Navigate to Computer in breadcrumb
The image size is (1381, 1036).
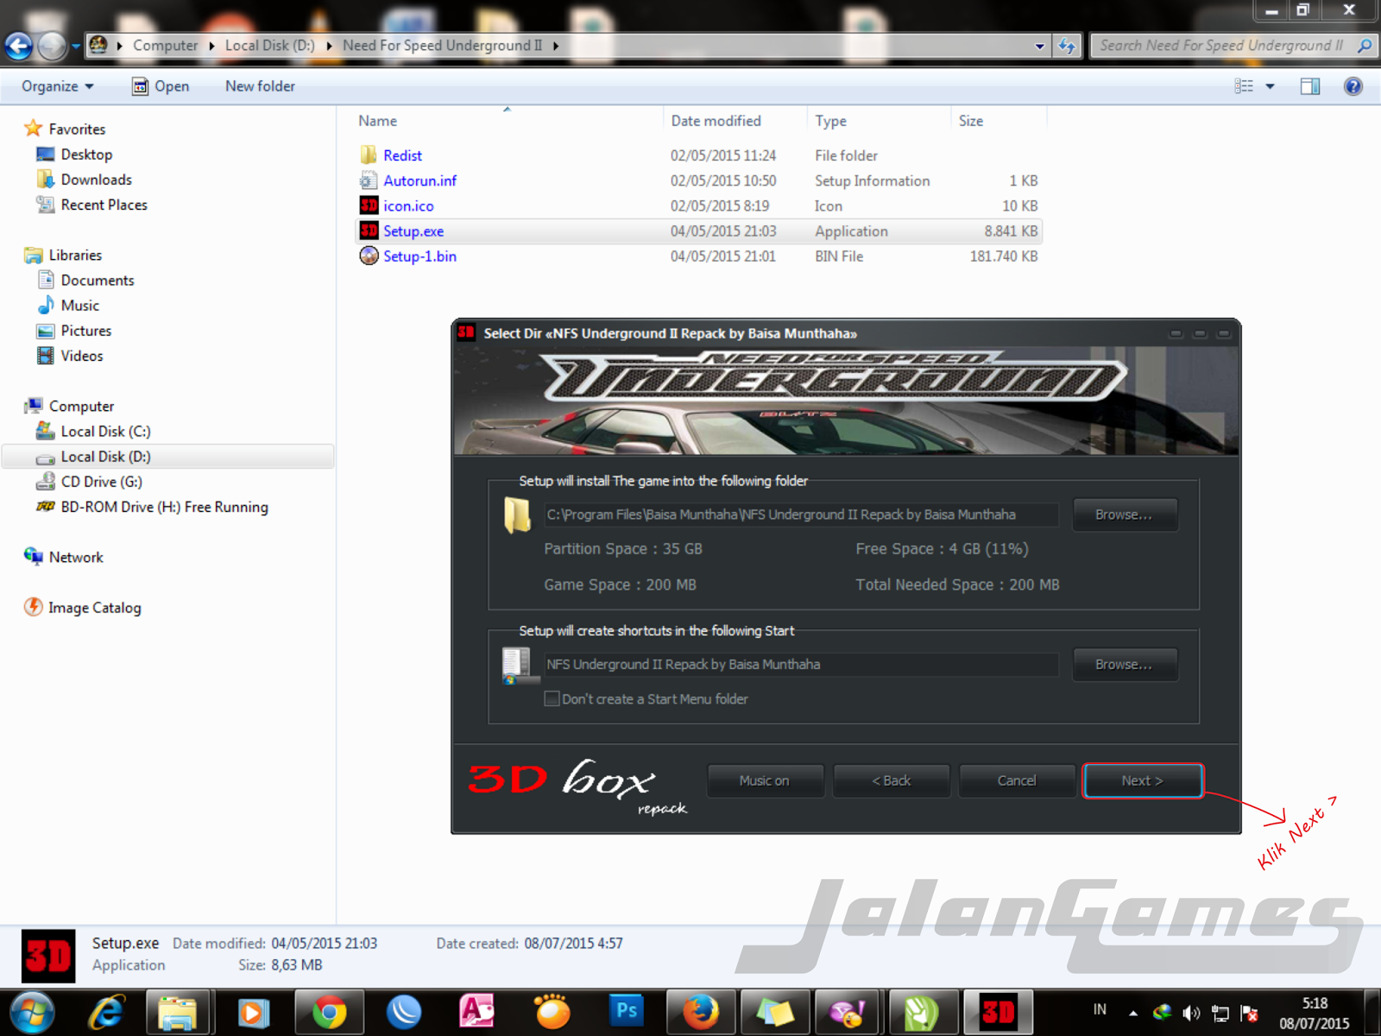click(165, 46)
